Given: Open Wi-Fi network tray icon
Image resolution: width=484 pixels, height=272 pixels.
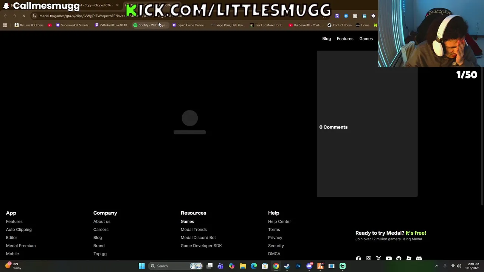Looking at the screenshot, I should [x=453, y=266].
